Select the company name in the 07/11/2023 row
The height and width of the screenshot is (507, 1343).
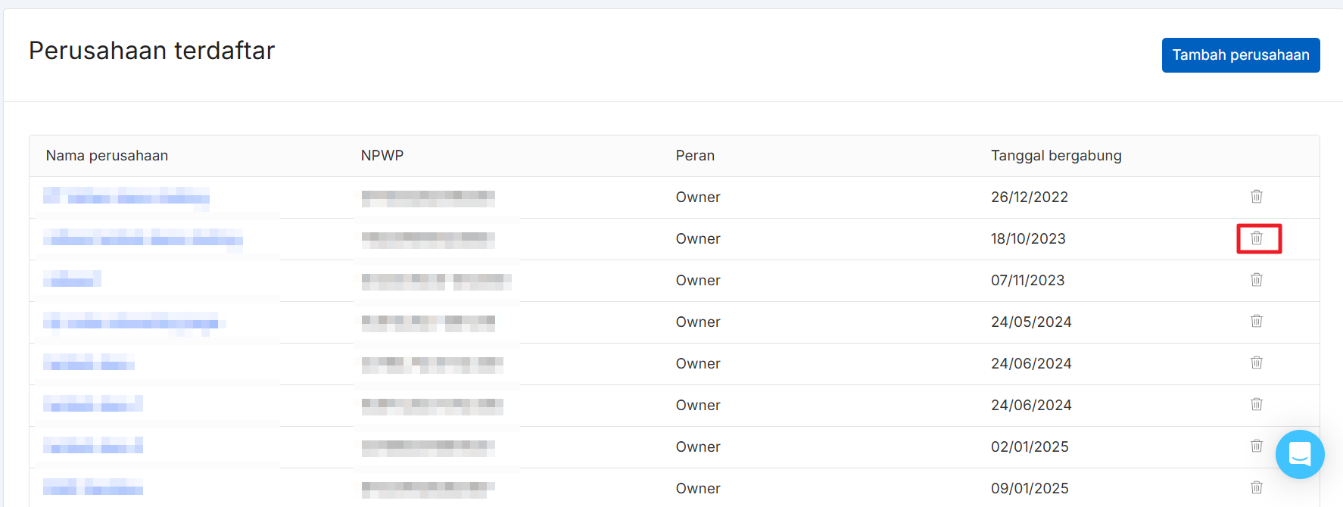(72, 281)
